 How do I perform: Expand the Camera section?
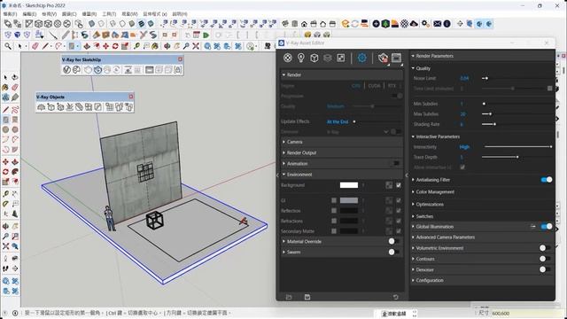(283, 142)
